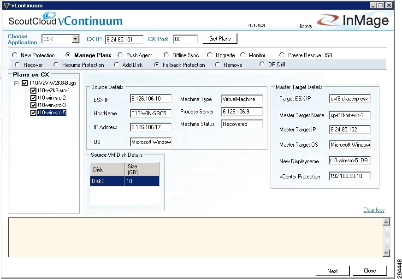Image resolution: width=402 pixels, height=279 pixels.
Task: Click the vCenter Protection field
Action: coord(350,176)
